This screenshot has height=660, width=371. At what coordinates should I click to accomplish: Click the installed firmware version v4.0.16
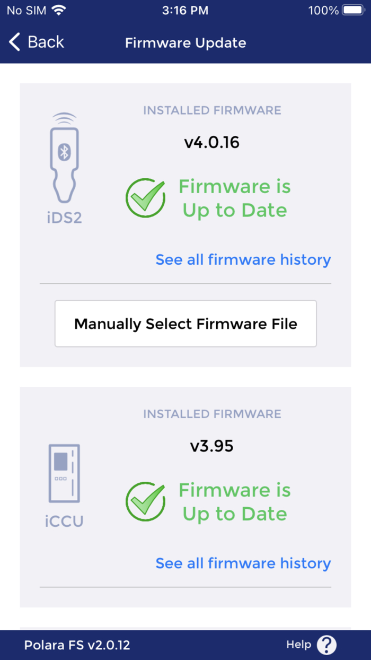211,142
